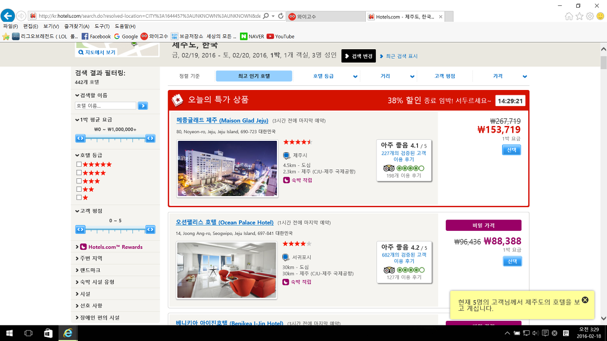Open Task View on the taskbar

point(28,333)
